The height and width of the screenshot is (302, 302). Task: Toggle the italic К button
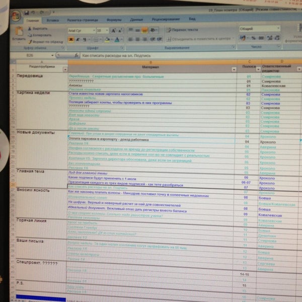(x=78, y=40)
